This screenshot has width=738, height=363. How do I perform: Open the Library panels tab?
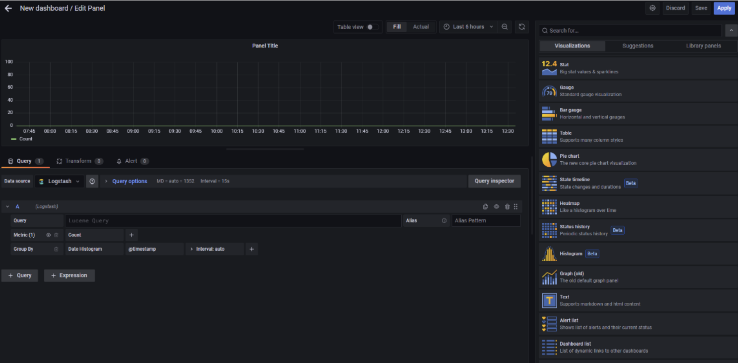coord(703,46)
